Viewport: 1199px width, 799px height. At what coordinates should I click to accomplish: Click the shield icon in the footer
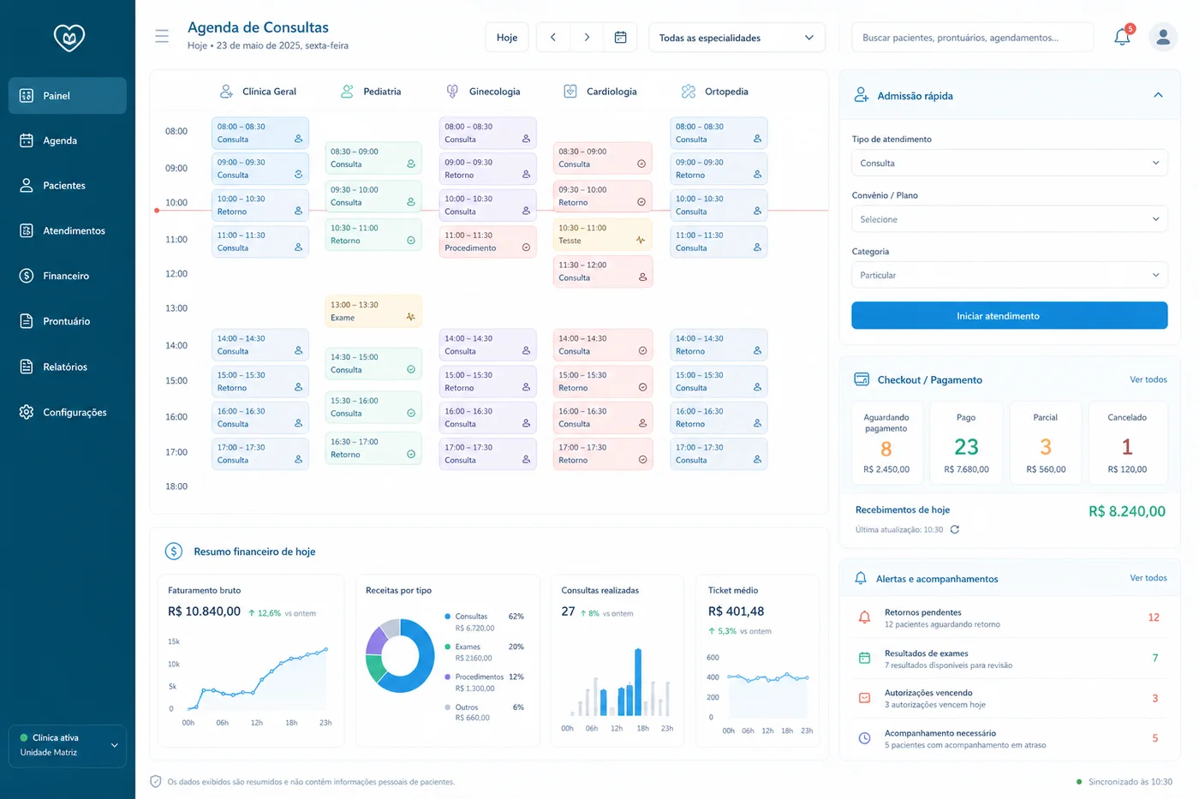(156, 781)
